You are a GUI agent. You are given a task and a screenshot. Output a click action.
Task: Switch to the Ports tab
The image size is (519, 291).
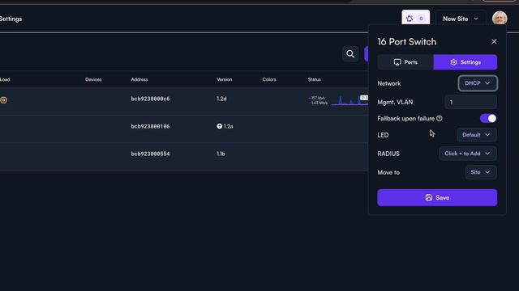(405, 62)
